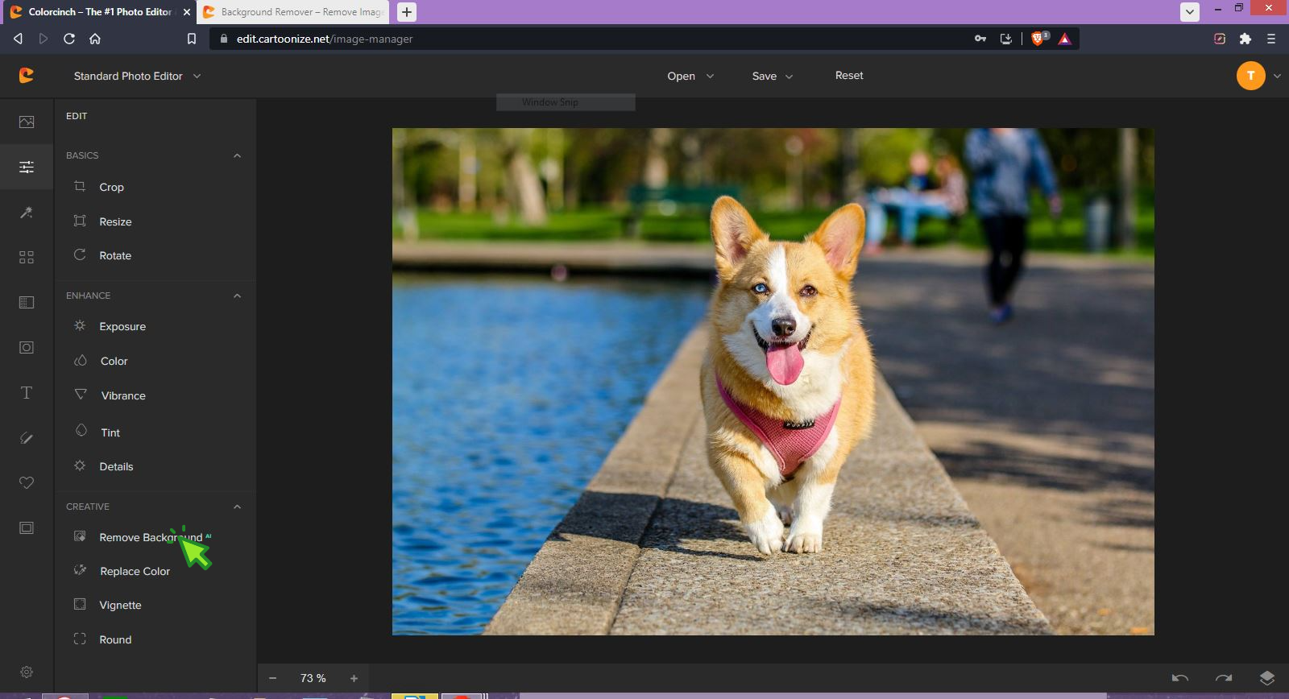Open the Text tool in sidebar
Screen dimensions: 1289x699
tap(27, 393)
